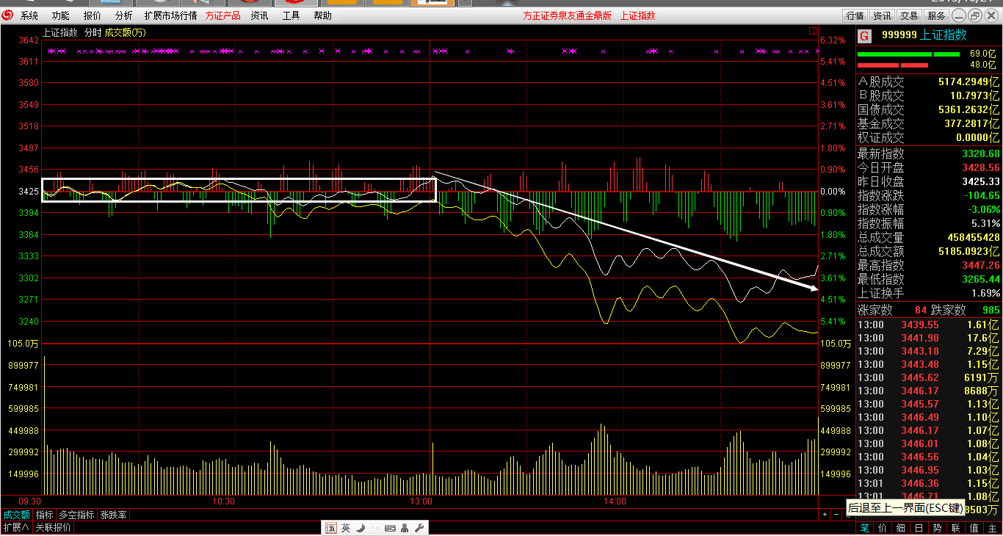Click the small red panel-split icon above the chart
This screenshot has height=536, width=1003.
point(813,31)
